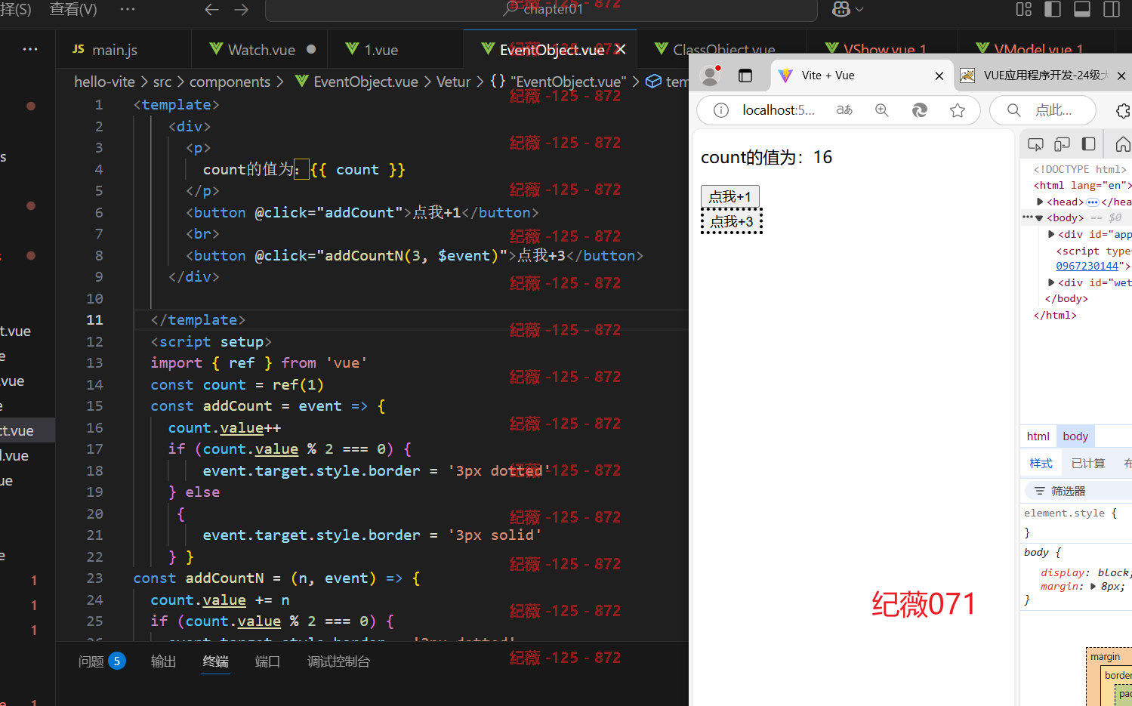This screenshot has height=706, width=1132.
Task: Expand the Copilot dropdown chevron
Action: [859, 10]
